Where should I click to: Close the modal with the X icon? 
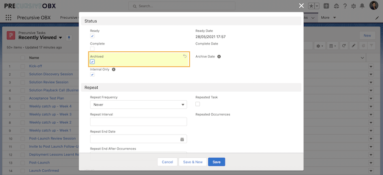(x=302, y=6)
